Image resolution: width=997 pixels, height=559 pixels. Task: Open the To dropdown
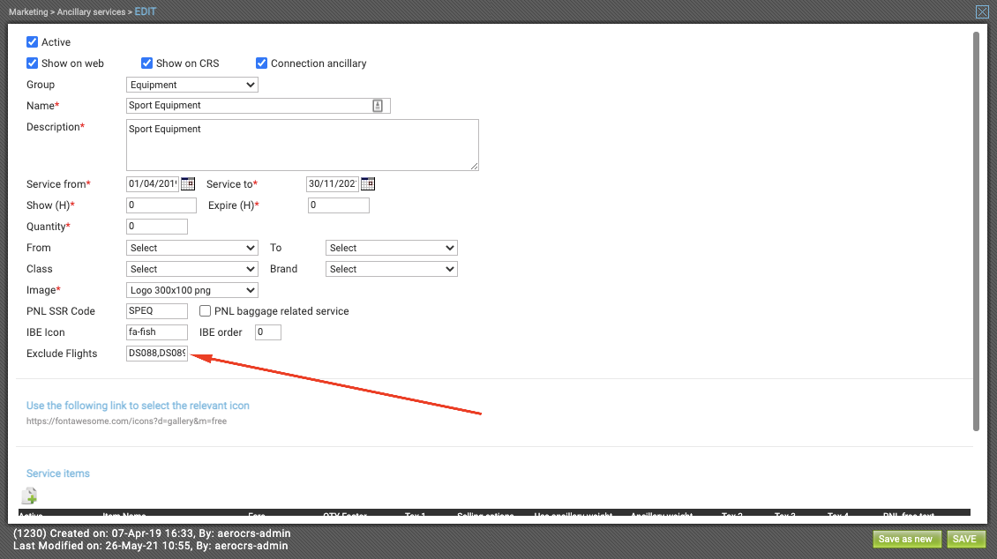click(x=392, y=248)
